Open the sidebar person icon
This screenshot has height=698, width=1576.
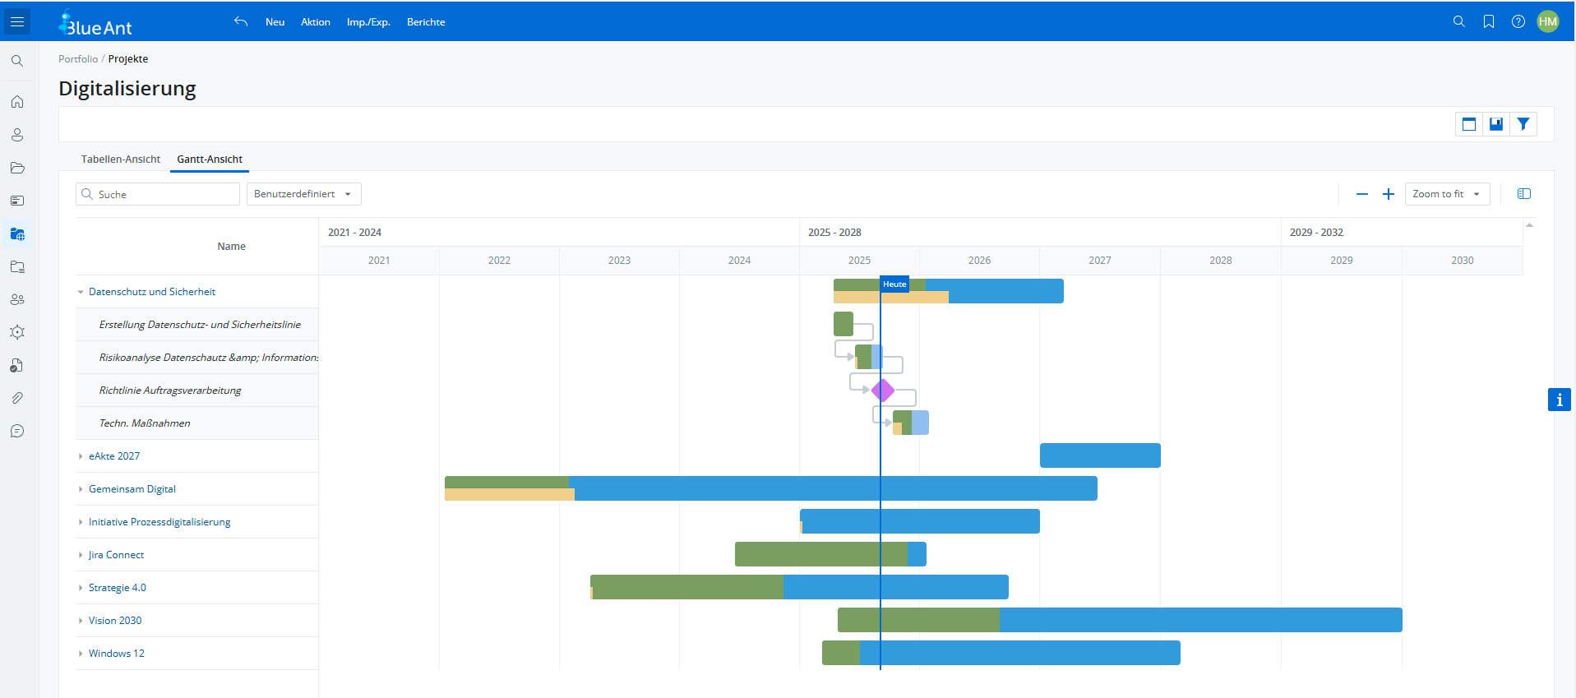(x=17, y=135)
